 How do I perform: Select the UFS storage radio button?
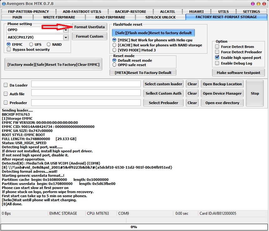point(31,45)
